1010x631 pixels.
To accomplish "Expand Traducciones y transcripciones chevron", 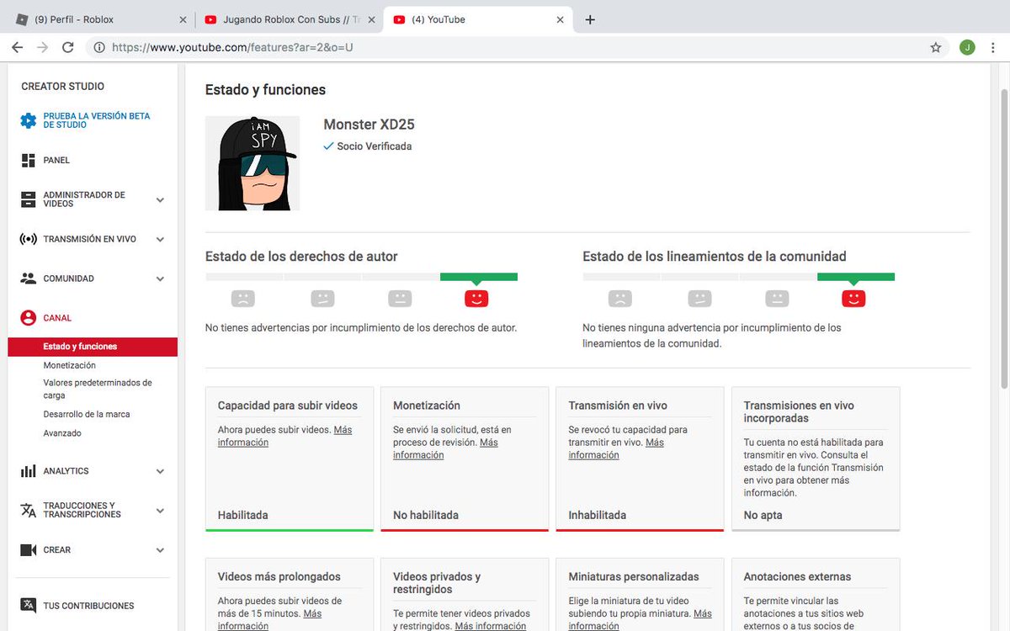I will click(x=160, y=511).
